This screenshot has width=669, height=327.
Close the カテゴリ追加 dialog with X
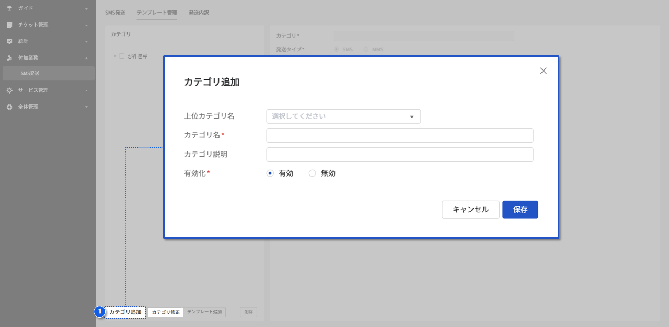click(543, 71)
